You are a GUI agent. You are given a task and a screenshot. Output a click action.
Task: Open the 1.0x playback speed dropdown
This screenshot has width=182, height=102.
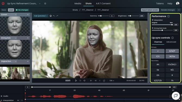point(112,81)
